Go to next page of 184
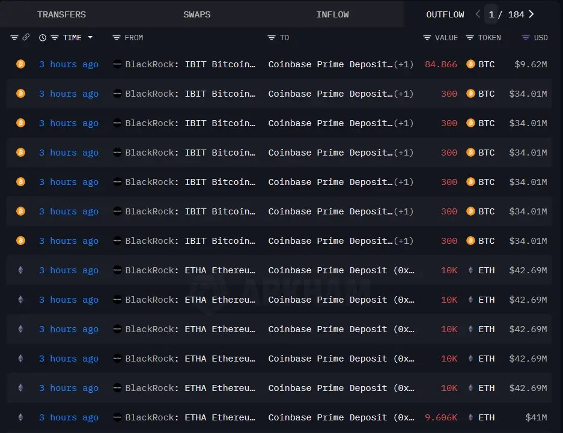This screenshot has height=433, width=563. pyautogui.click(x=531, y=14)
